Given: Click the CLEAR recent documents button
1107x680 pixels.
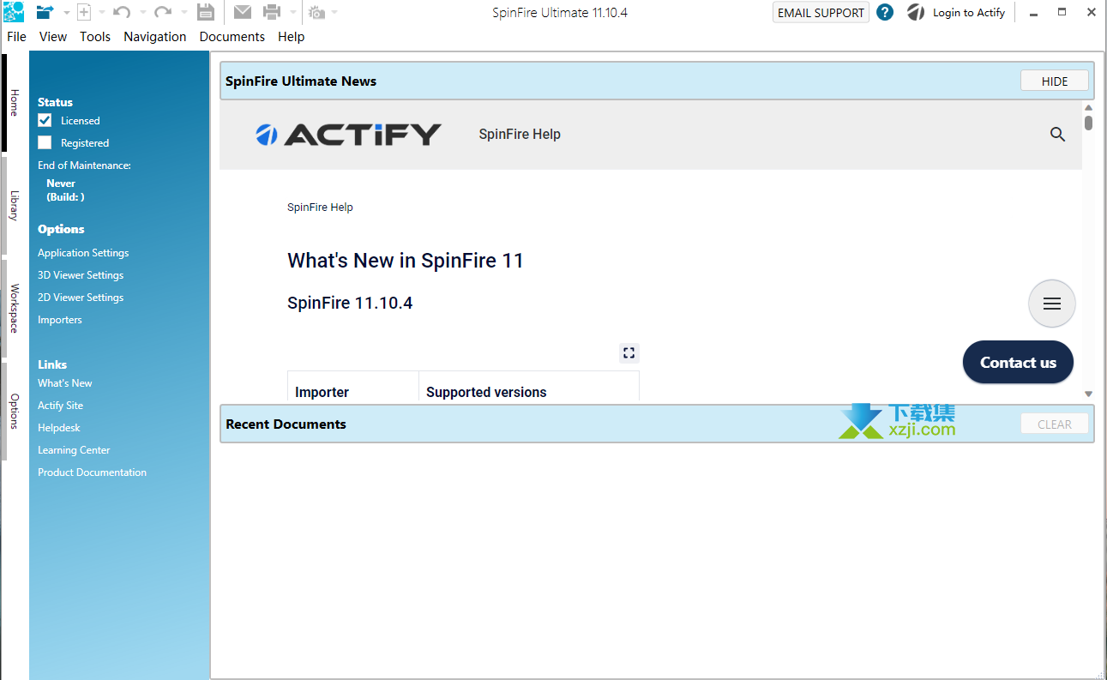Looking at the screenshot, I should pos(1055,424).
